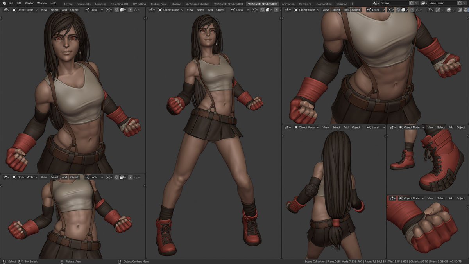Toggle snap magnet in center full-body viewport
Image resolution: width=469 pixels, height=264 pixels.
[x=262, y=10]
